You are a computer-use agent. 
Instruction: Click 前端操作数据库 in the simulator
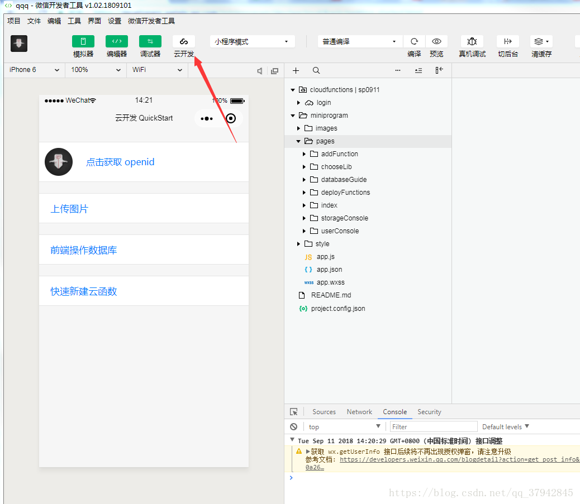[84, 250]
